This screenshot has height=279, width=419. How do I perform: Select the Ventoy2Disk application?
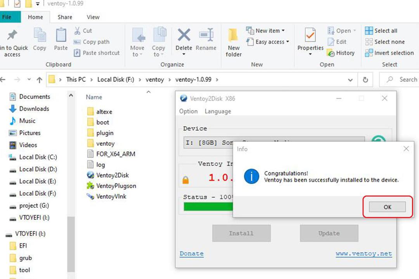point(108,175)
